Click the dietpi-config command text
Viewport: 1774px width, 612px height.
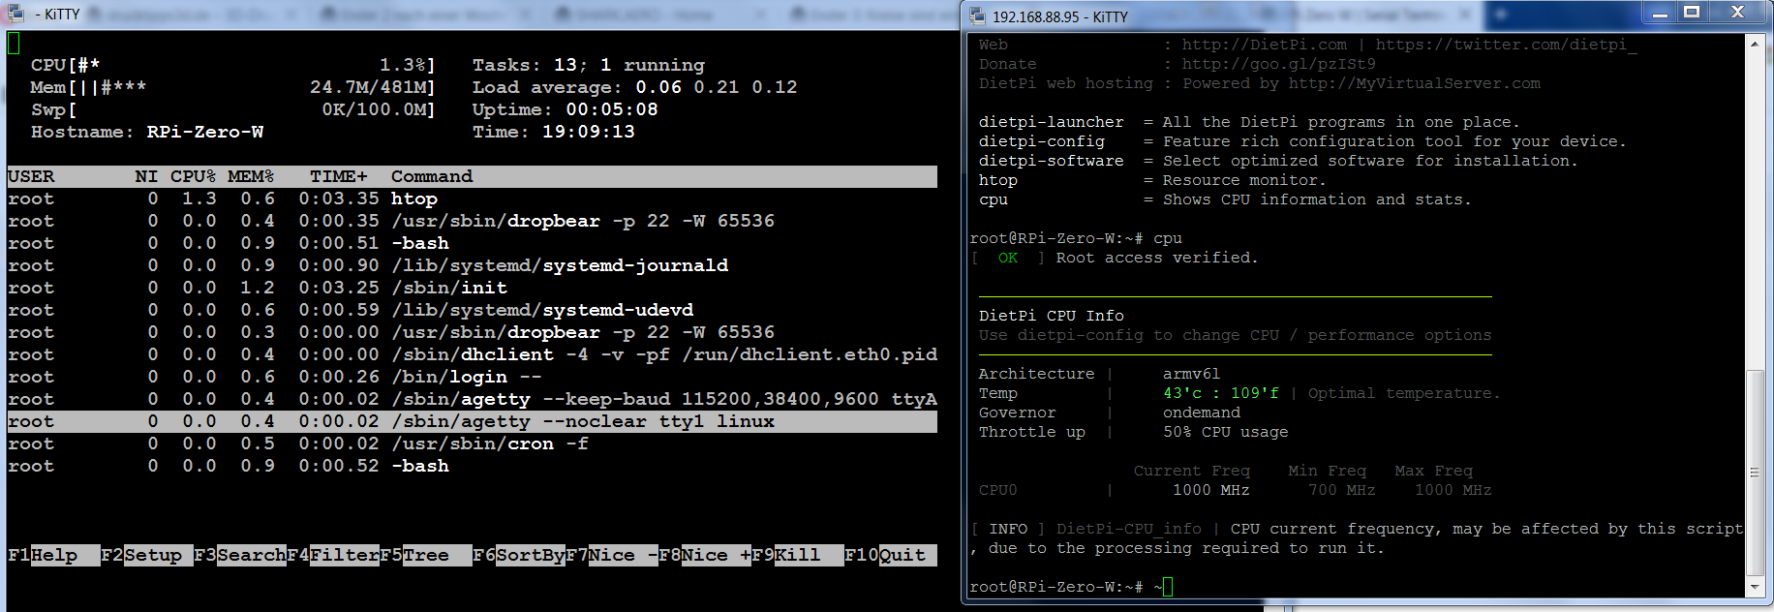pos(1041,141)
